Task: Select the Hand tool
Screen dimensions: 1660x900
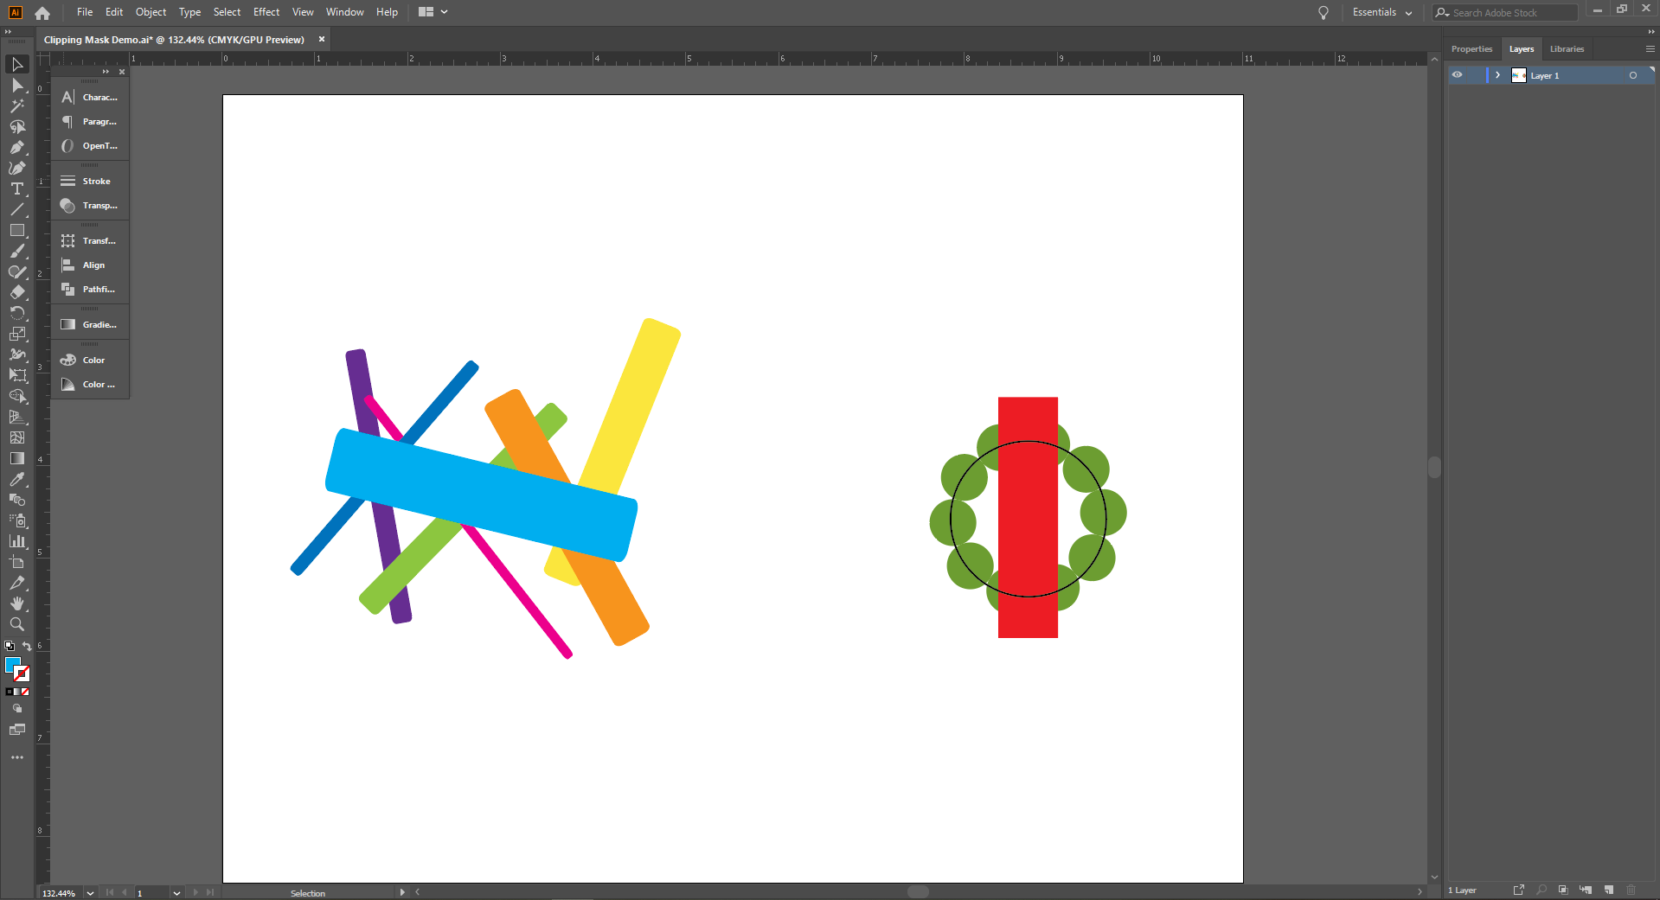Action: (17, 604)
